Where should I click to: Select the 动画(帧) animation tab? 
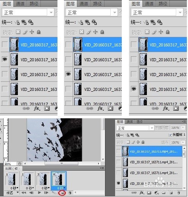[13, 168]
